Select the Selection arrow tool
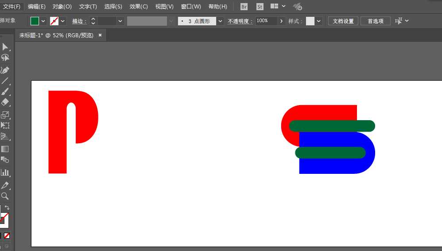Screen dimensions: 442x251 5,47
